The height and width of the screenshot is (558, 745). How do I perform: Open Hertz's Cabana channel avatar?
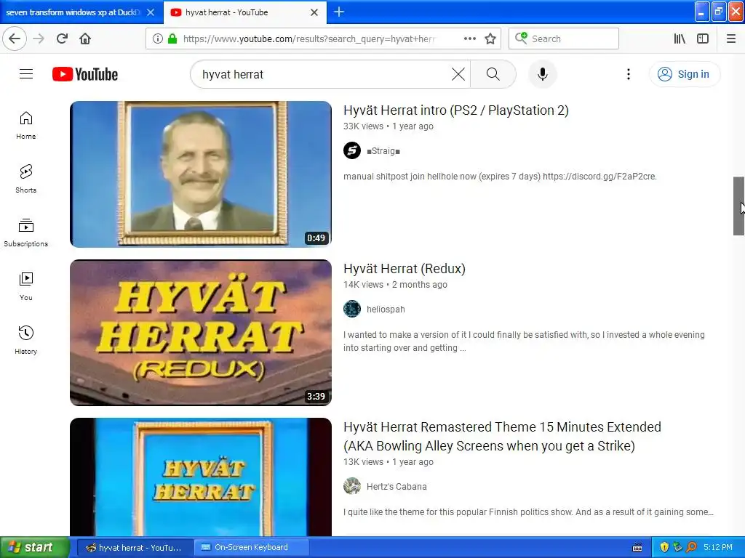[352, 486]
